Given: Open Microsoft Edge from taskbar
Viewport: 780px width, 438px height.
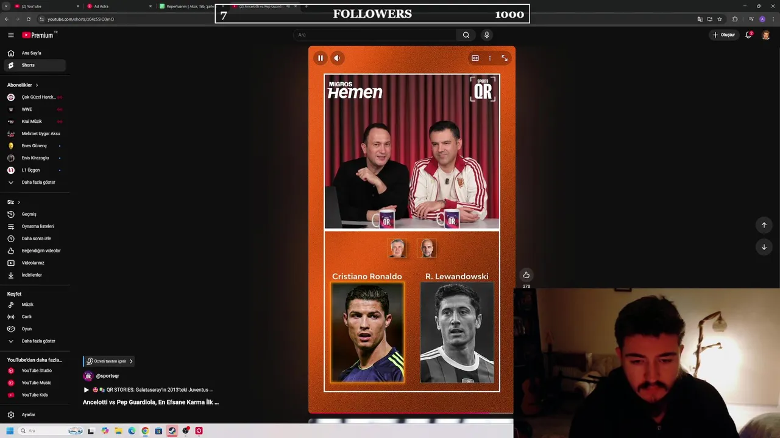Looking at the screenshot, I should click(132, 431).
